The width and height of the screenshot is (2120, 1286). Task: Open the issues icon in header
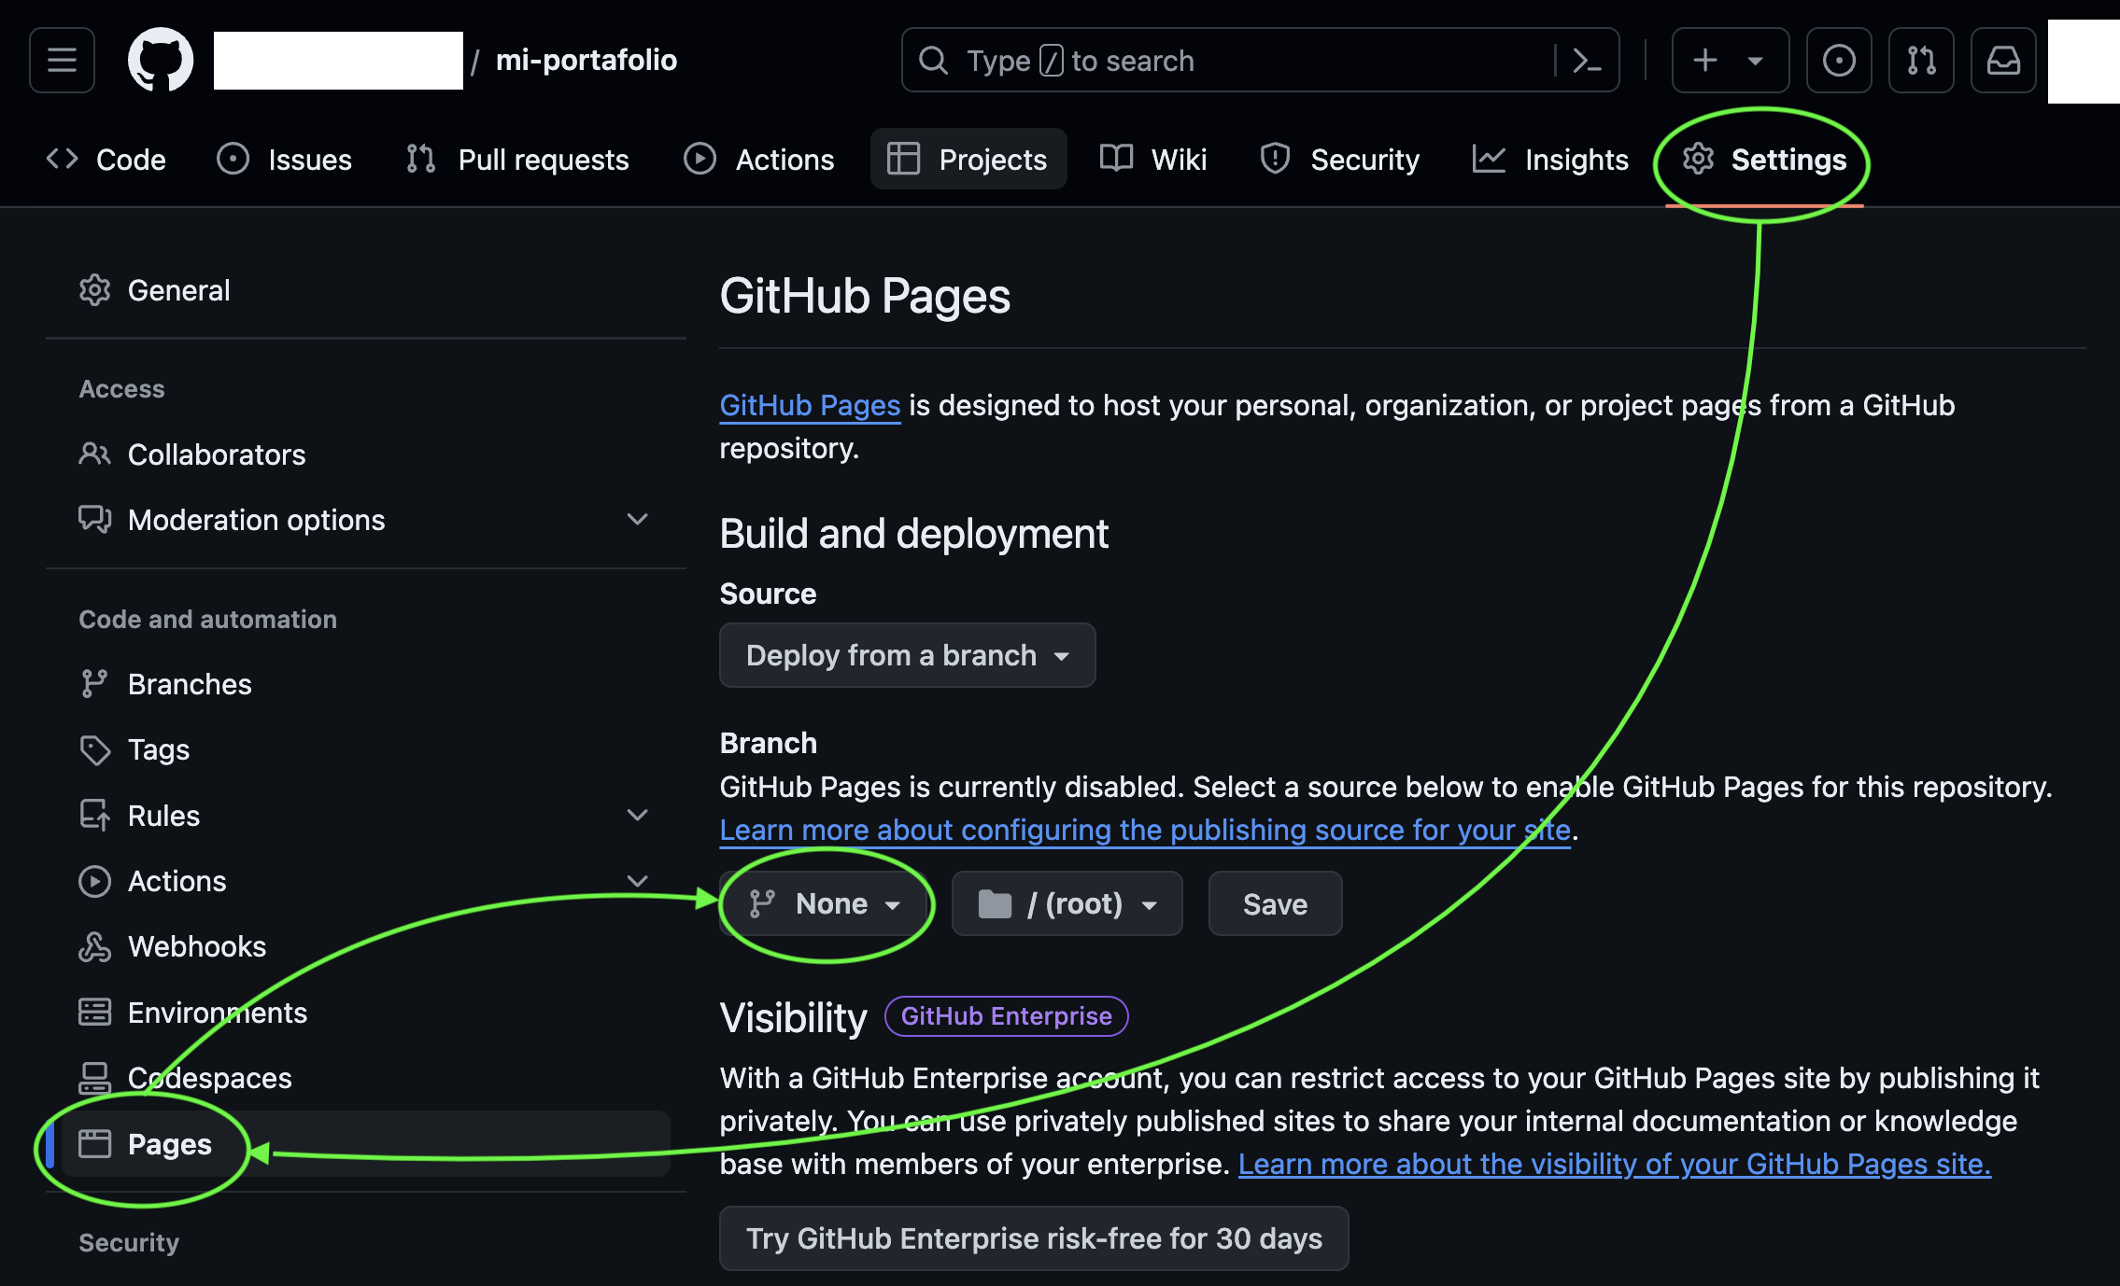(x=1839, y=61)
